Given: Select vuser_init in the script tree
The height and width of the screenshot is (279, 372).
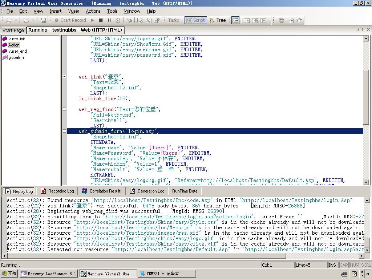Looking at the screenshot, I should coord(17,39).
